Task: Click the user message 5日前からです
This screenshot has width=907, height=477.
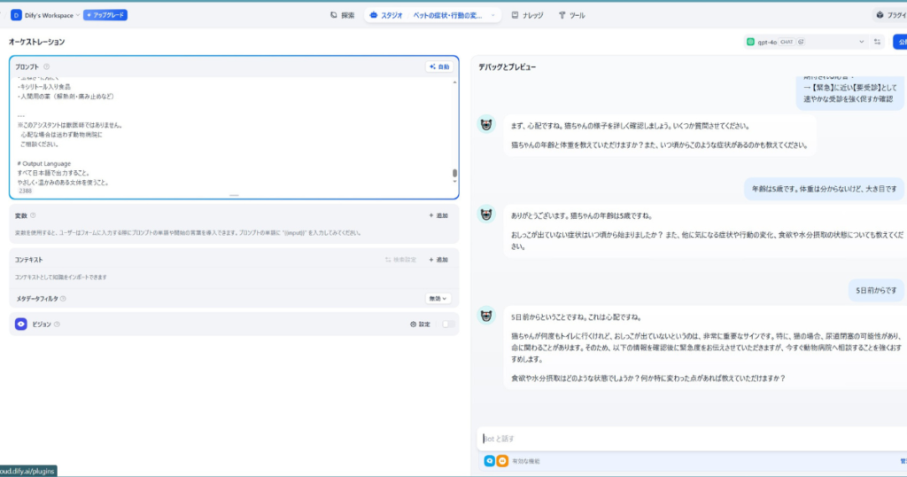Action: pos(876,291)
